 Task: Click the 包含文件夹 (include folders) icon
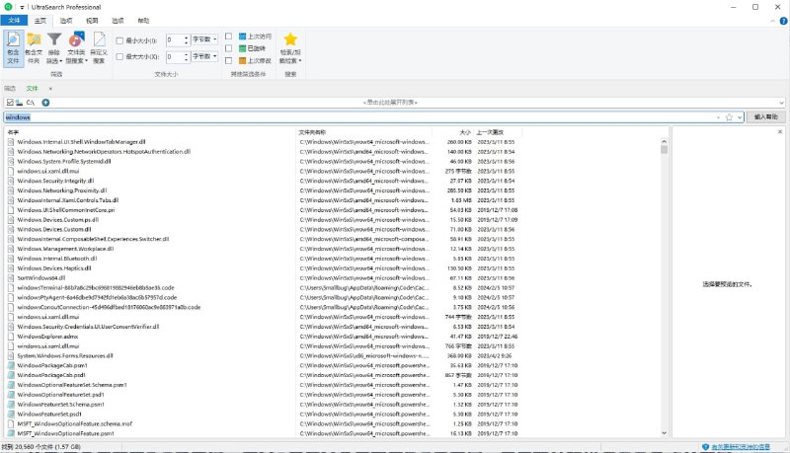click(x=35, y=48)
